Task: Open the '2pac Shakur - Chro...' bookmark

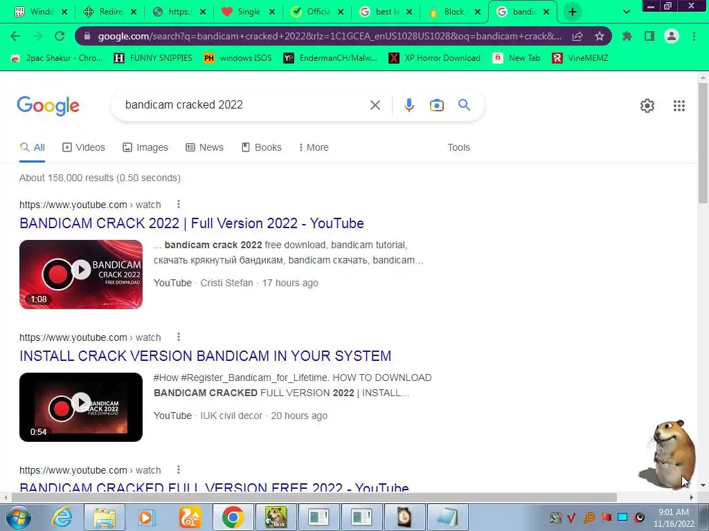Action: tap(56, 58)
